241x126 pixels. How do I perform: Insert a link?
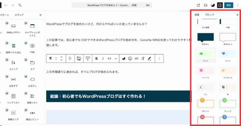coord(109,58)
